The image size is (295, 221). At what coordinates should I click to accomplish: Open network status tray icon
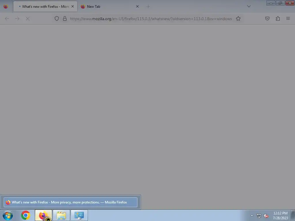[x=259, y=216]
